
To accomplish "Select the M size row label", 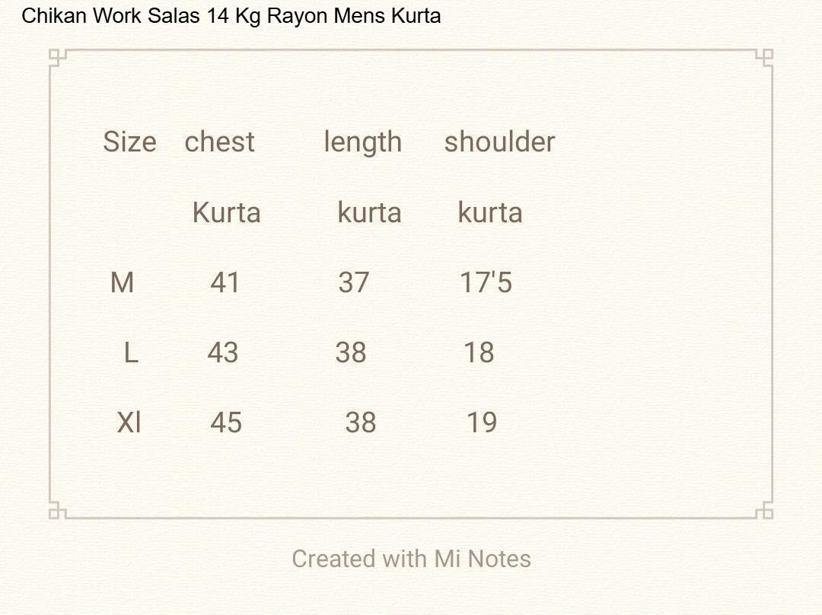I will [122, 283].
